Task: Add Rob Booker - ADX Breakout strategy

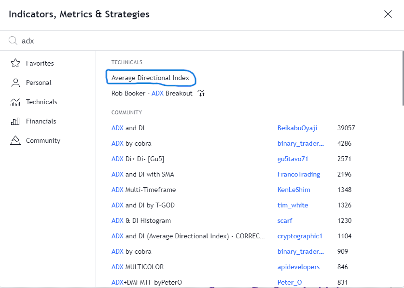Action: coord(152,93)
